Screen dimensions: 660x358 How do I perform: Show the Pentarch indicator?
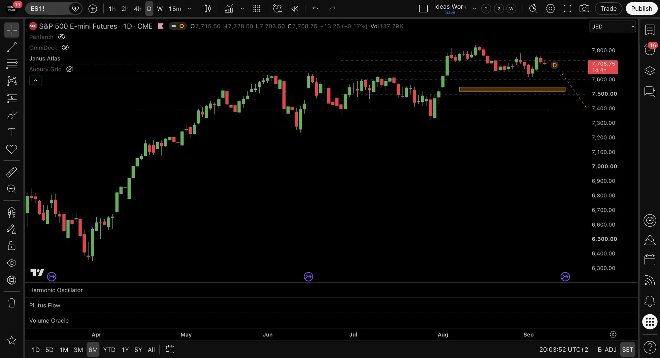pos(61,37)
